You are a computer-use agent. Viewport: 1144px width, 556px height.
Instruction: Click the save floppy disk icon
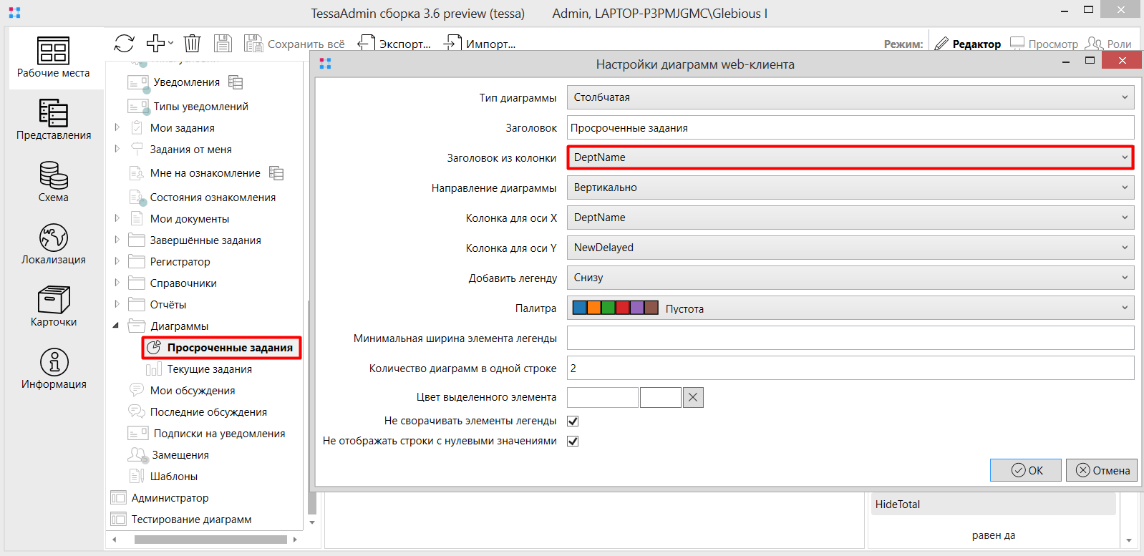[x=223, y=44]
